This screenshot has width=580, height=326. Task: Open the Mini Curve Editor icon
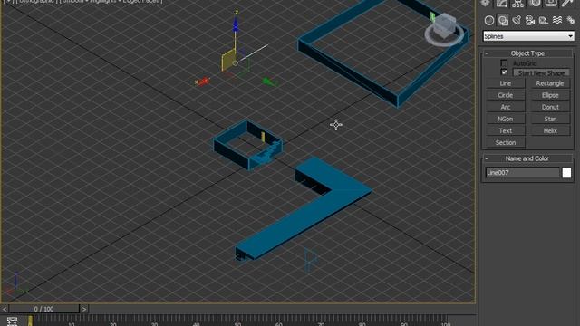point(12,321)
